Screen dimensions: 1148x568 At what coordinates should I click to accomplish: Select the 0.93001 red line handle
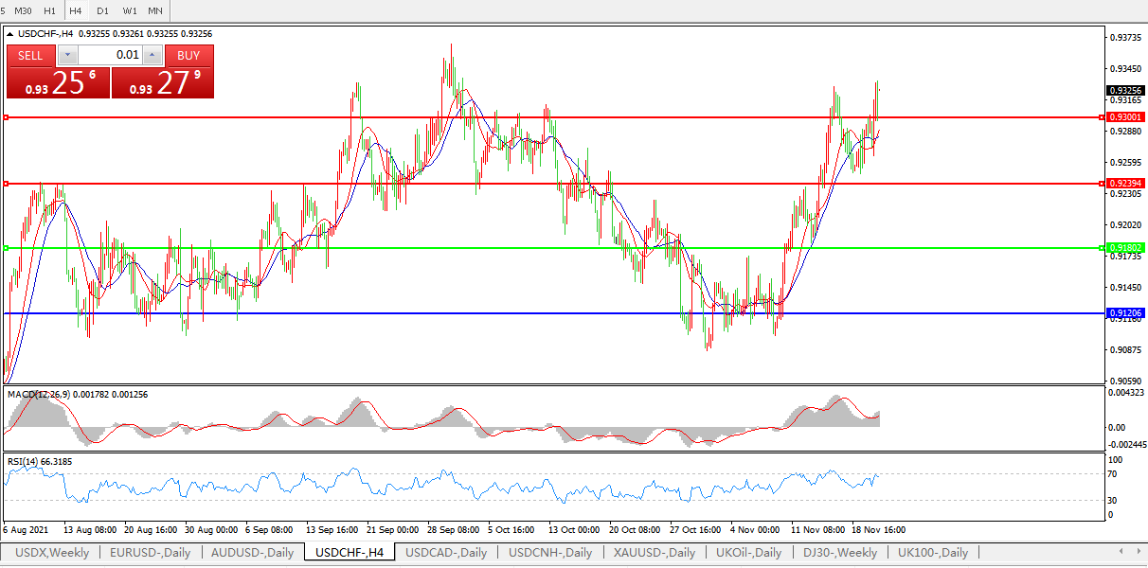coord(6,117)
